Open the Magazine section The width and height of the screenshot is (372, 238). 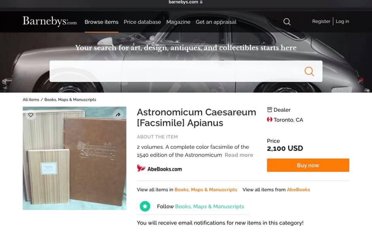click(178, 22)
